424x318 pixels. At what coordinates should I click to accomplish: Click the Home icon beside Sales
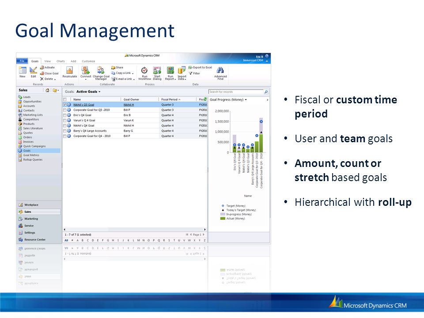tap(47, 90)
